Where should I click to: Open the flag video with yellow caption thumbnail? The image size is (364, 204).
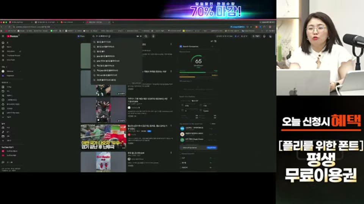(103, 137)
